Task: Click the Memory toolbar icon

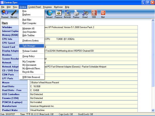Action: point(14,14)
